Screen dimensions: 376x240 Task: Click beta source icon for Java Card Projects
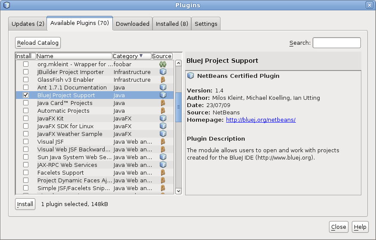163,103
